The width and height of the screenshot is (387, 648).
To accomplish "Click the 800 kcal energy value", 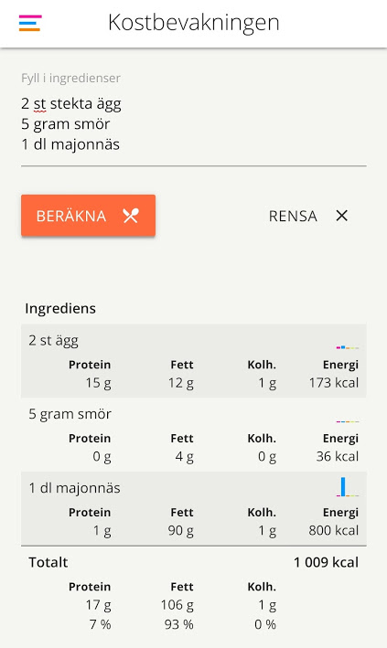I will (334, 530).
